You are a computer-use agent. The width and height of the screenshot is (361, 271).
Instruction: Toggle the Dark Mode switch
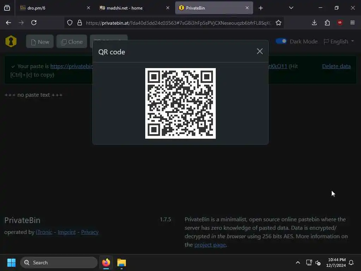pyautogui.click(x=281, y=41)
